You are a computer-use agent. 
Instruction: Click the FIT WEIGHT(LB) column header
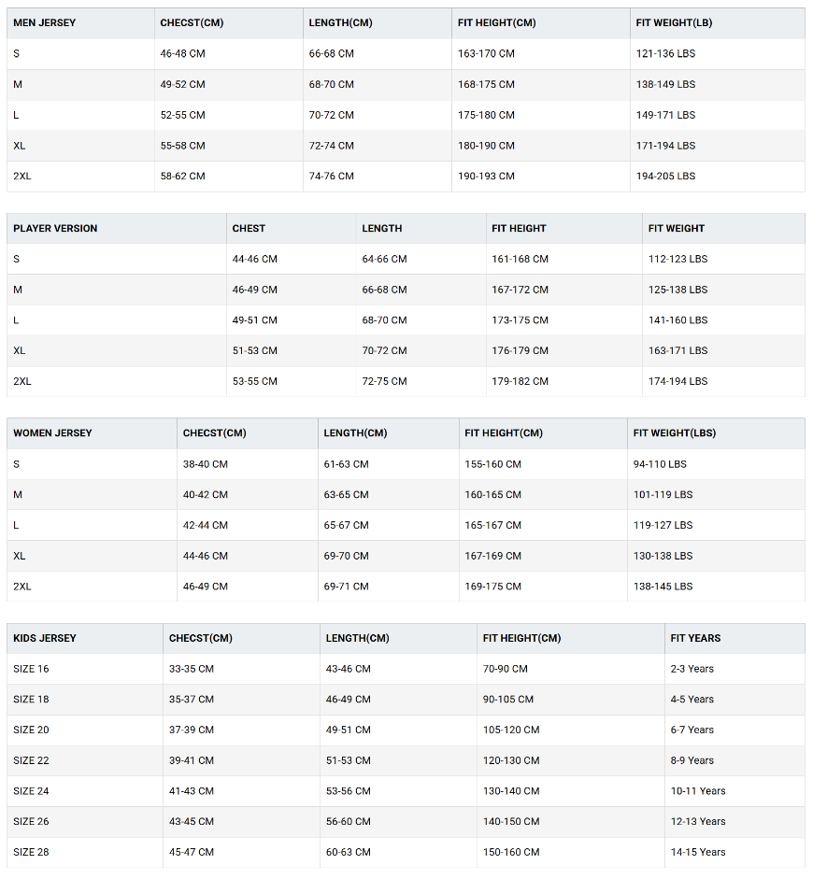click(674, 23)
